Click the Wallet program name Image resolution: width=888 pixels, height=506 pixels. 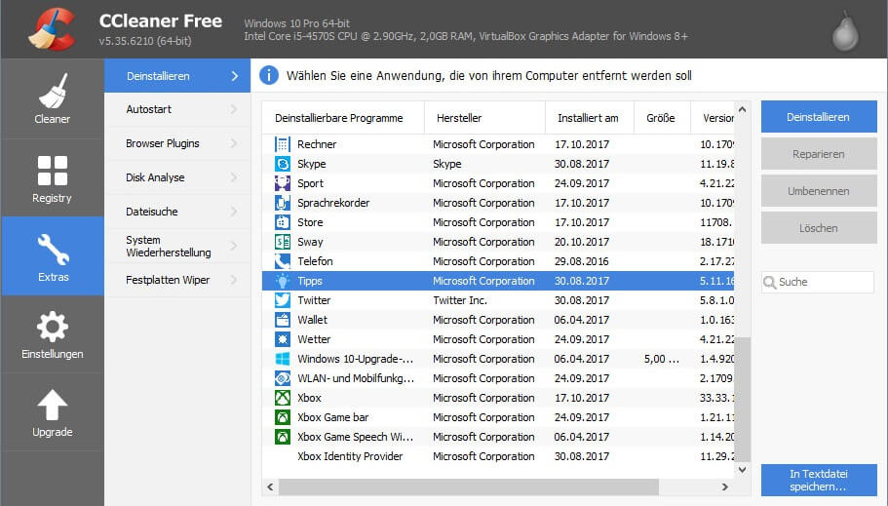[313, 320]
